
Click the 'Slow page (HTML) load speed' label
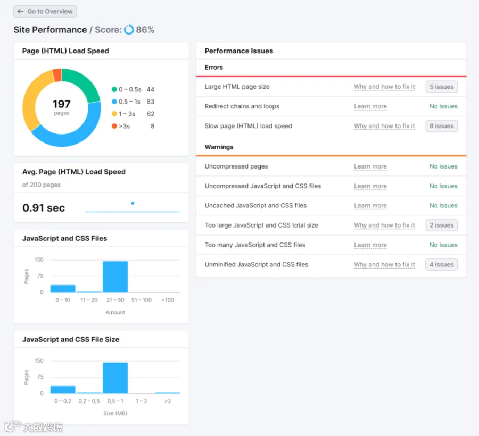(249, 126)
